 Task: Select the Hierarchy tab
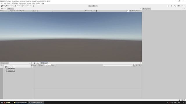(4, 63)
